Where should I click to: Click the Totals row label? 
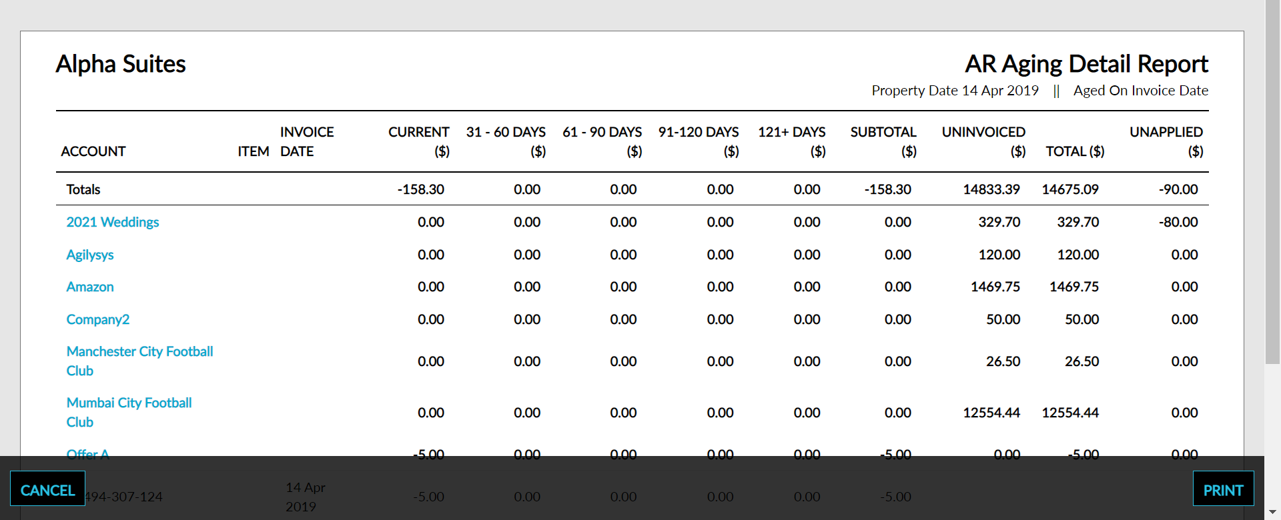coord(83,189)
